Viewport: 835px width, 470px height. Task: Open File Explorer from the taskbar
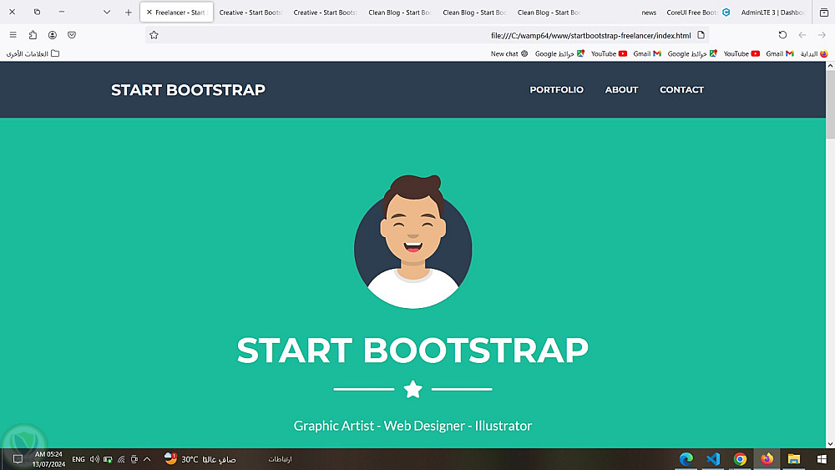click(794, 459)
